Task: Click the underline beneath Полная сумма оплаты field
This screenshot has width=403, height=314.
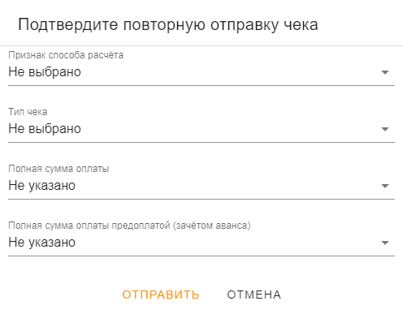Action: pyautogui.click(x=201, y=199)
